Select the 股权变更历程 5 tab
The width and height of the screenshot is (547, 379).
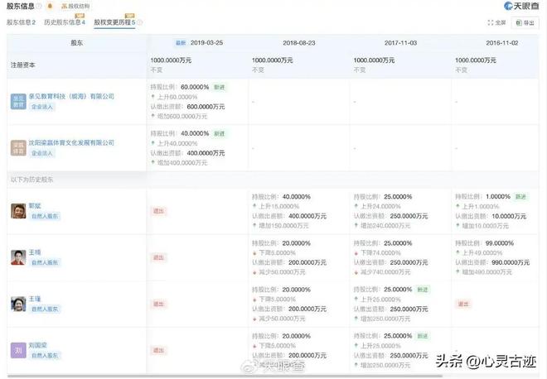(x=114, y=22)
